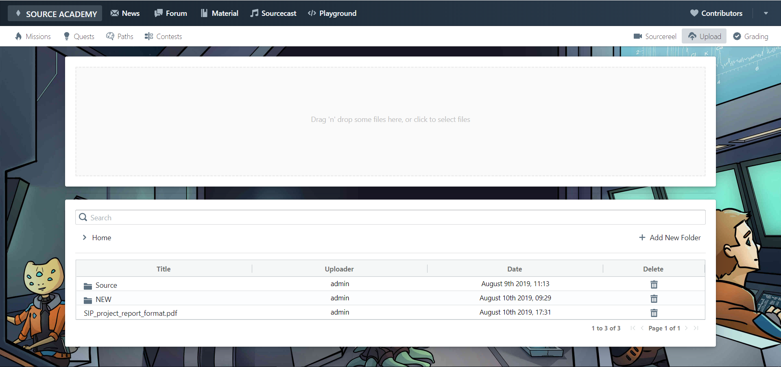Open Sourcecast from the top navigation
781x367 pixels.
click(273, 13)
